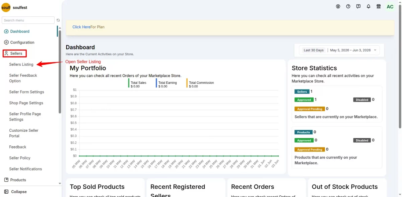The height and width of the screenshot is (197, 402).
Task: Click the Recent Orders card title
Action: [x=253, y=187]
